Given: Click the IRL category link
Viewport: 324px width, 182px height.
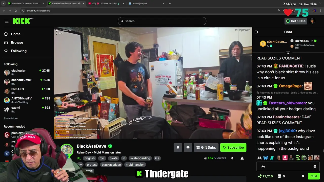Looking at the screenshot, I should 79,158.
